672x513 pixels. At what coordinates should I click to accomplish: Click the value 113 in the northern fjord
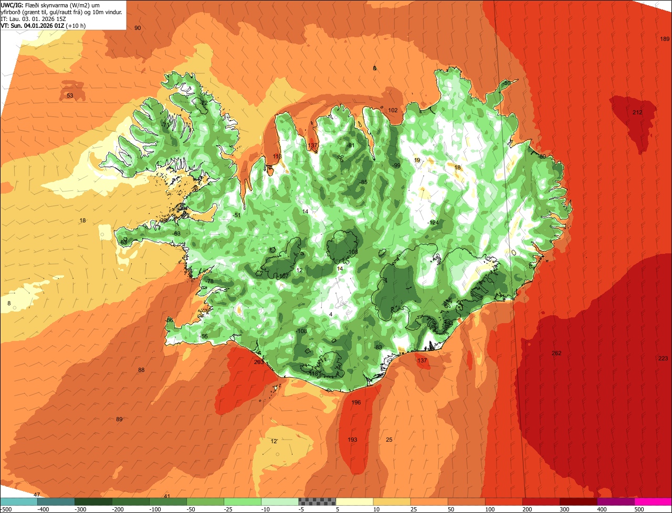click(x=277, y=156)
